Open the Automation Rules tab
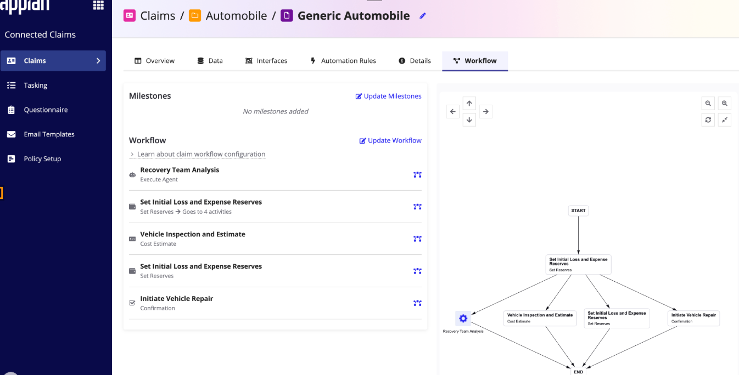This screenshot has width=739, height=375. click(x=343, y=61)
